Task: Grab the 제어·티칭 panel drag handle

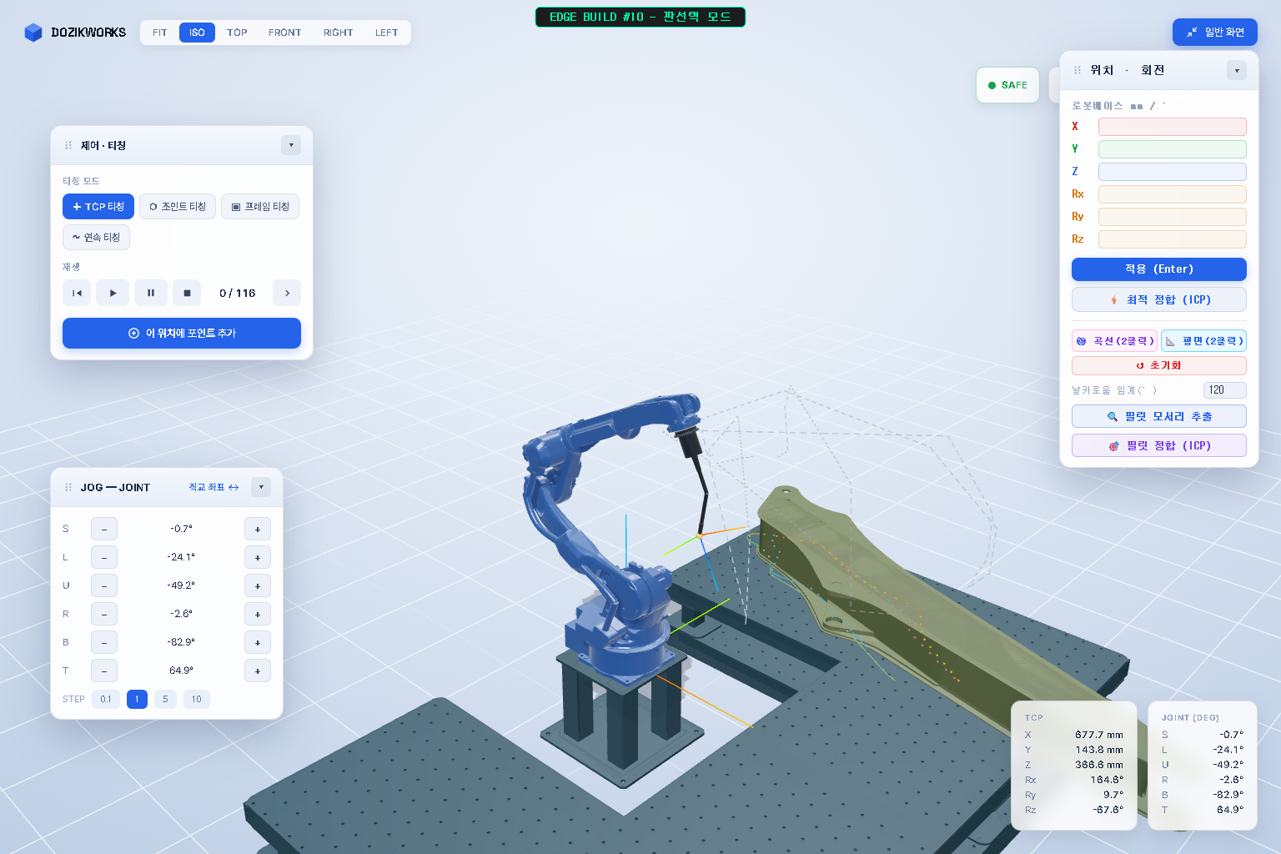Action: (x=68, y=145)
